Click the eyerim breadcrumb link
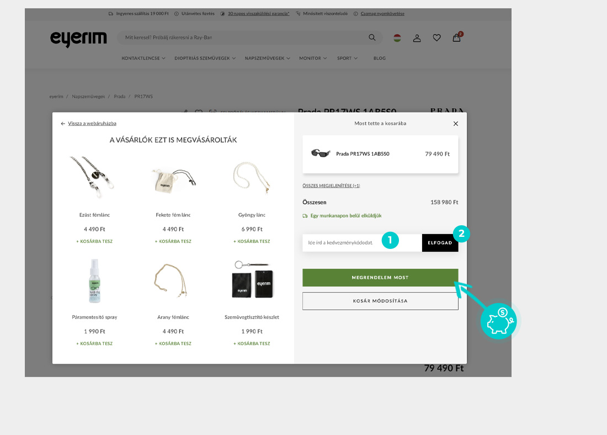Viewport: 607px width, 435px height. click(56, 97)
